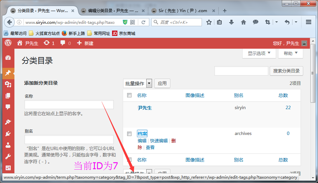This screenshot has height=183, width=318.
Task: Open Media icon in sidebar
Action: tap(8, 84)
